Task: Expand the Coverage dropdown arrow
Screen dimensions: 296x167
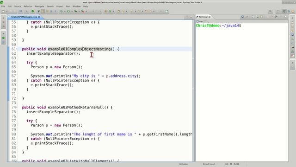Action: click(79, 11)
